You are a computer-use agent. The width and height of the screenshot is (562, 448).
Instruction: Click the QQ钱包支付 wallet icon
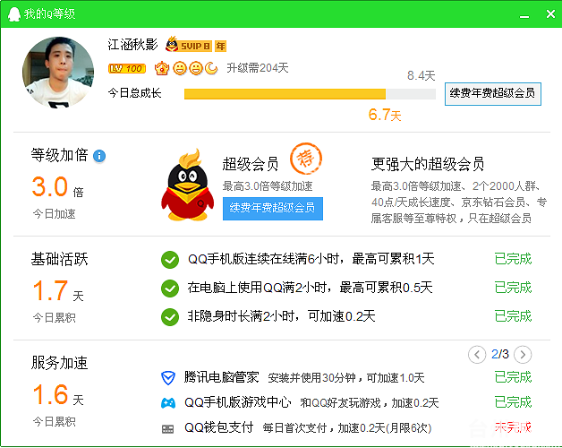pos(167,428)
